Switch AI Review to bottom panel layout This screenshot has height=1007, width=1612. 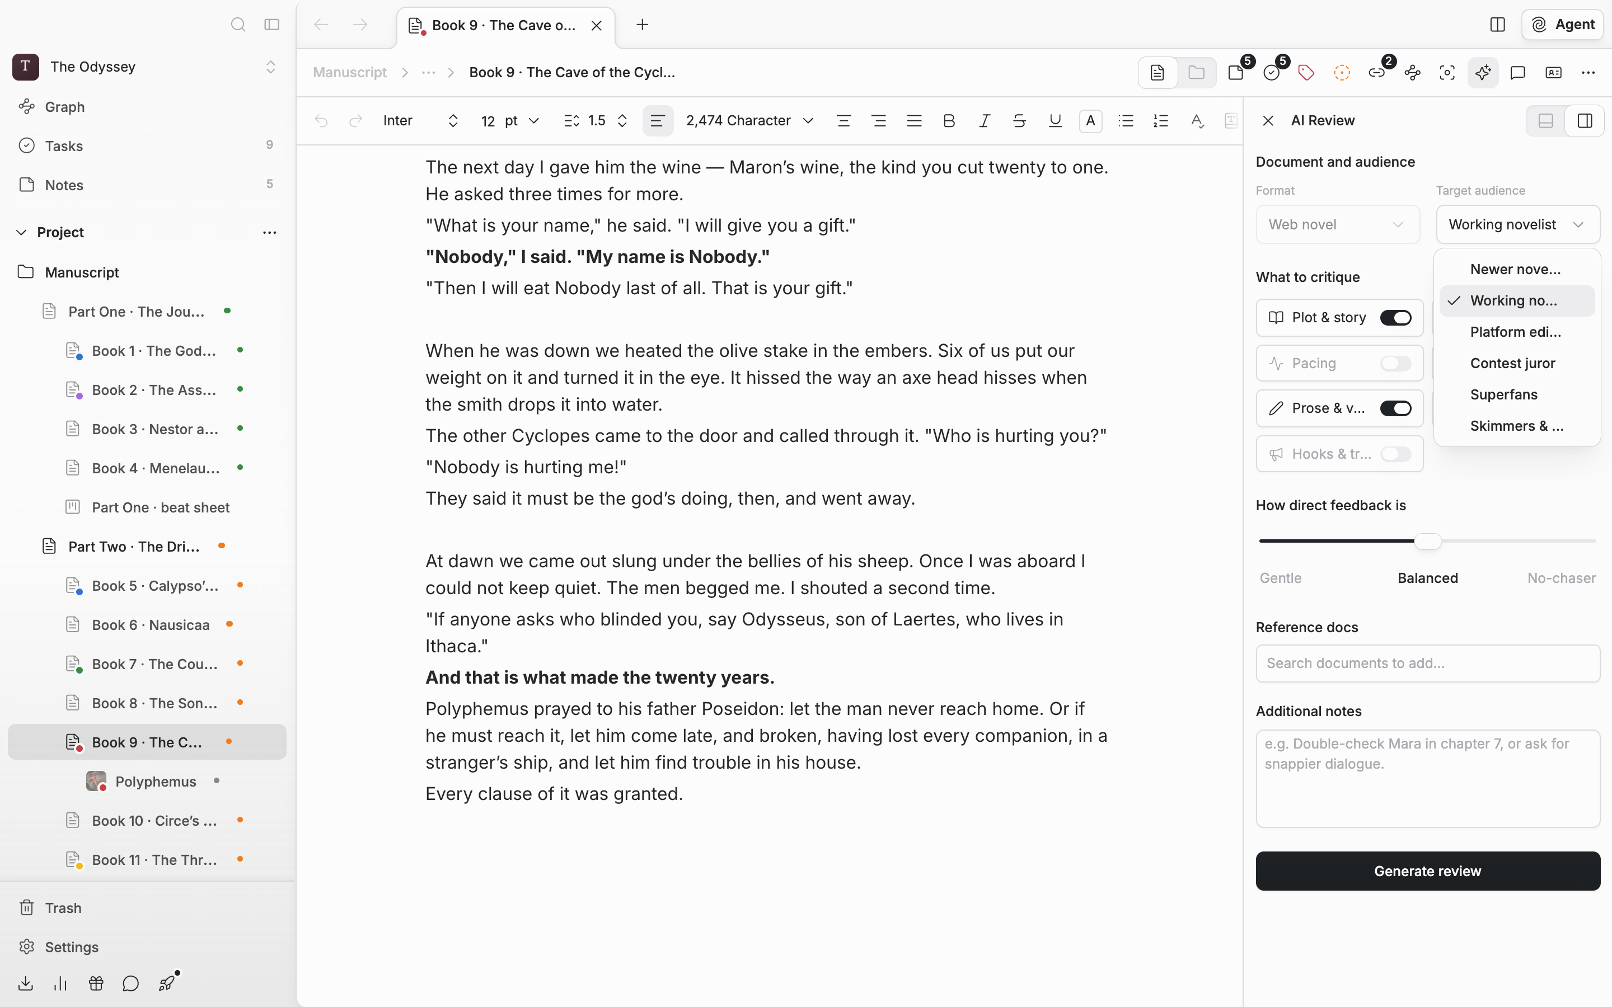click(x=1545, y=120)
